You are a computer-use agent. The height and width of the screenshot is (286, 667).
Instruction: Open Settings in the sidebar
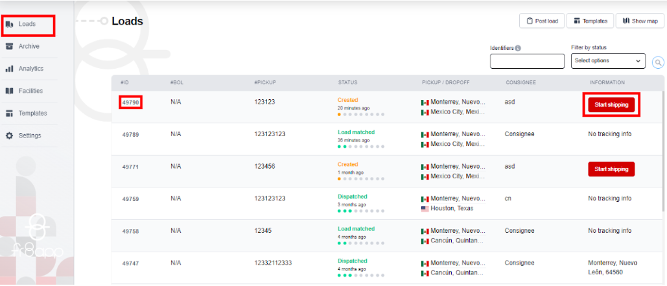(30, 136)
